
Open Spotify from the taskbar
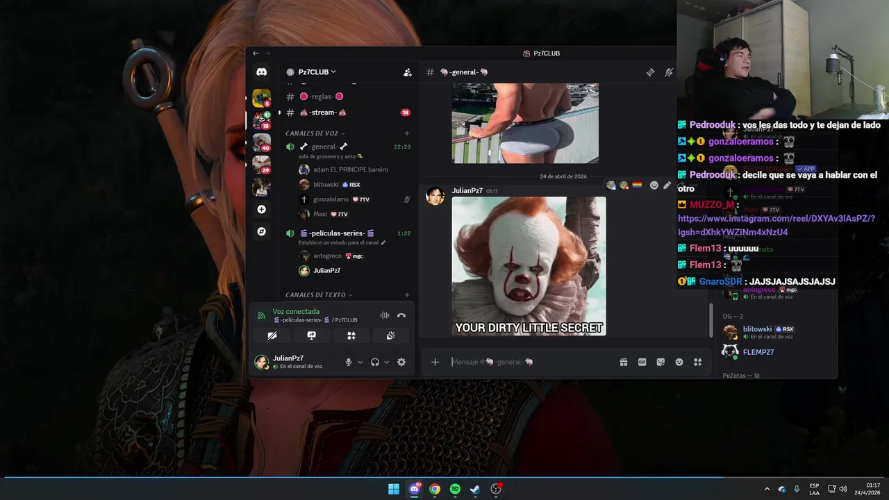pos(455,489)
